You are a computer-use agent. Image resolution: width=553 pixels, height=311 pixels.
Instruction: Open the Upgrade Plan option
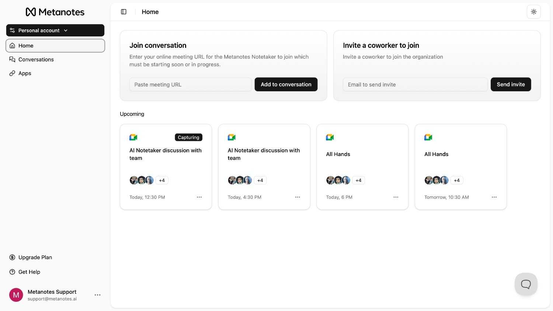click(35, 257)
